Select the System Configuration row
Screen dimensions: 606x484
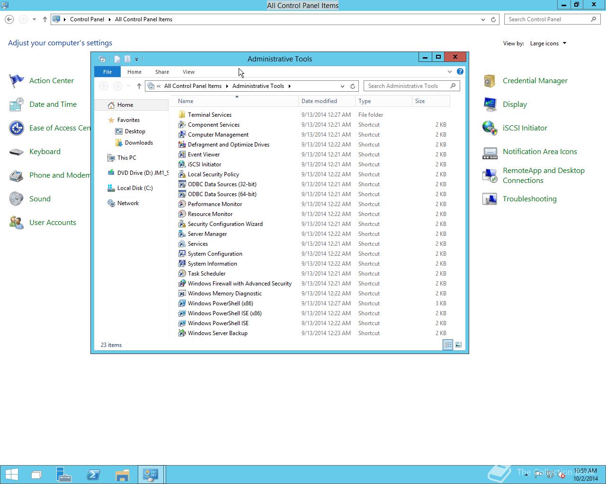pos(312,254)
